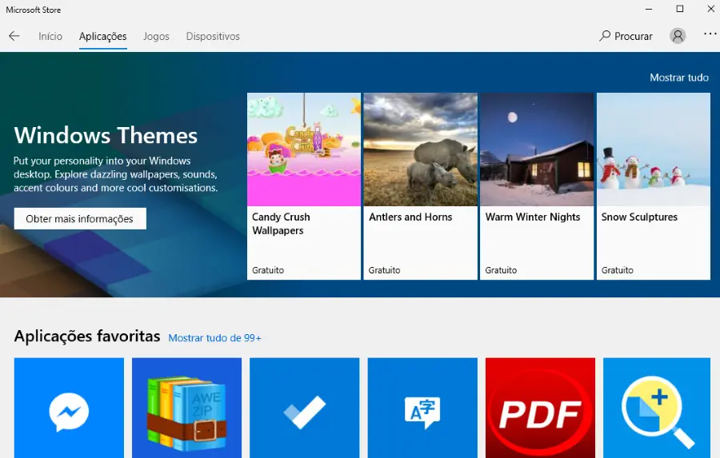This screenshot has width=720, height=458.
Task: Open the Messenger app tile
Action: 69,408
